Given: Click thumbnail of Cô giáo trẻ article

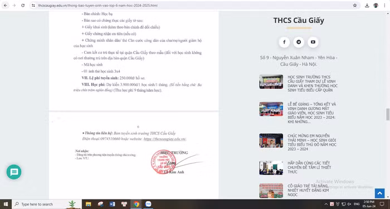Looking at the screenshot, I should click(x=271, y=191).
